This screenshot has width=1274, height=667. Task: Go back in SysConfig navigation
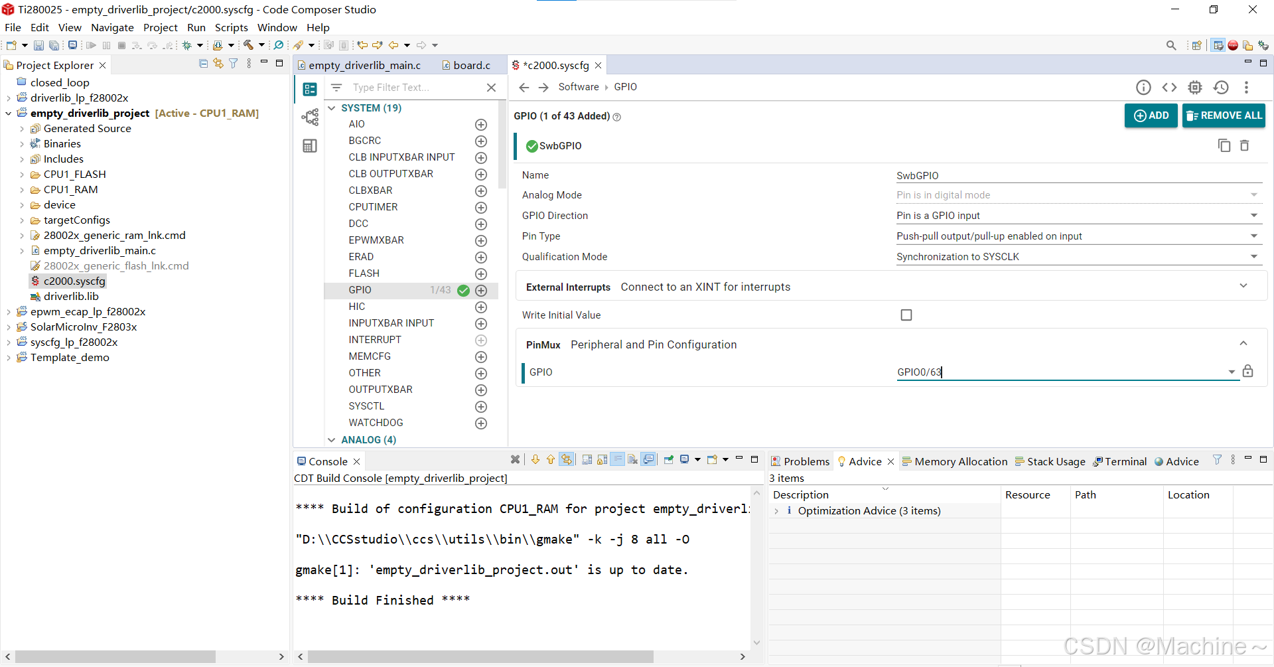tap(524, 87)
